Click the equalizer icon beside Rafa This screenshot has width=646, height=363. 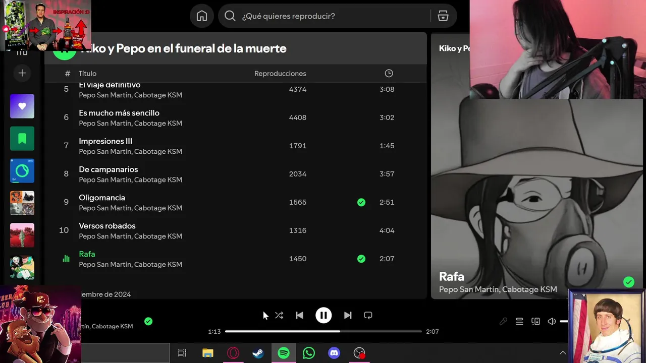(x=66, y=259)
